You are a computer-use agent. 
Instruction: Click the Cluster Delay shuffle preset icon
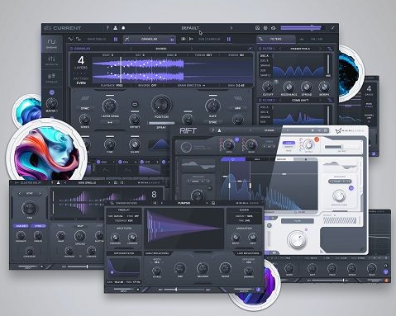(122, 182)
